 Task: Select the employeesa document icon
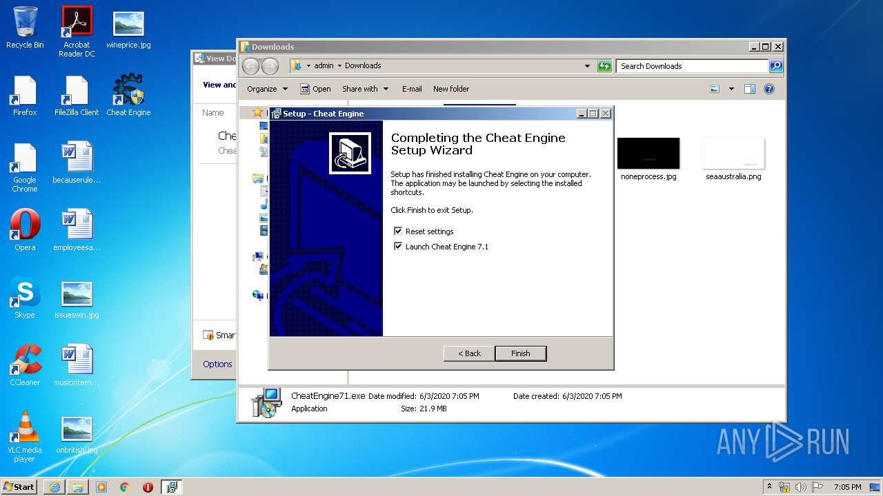[77, 231]
